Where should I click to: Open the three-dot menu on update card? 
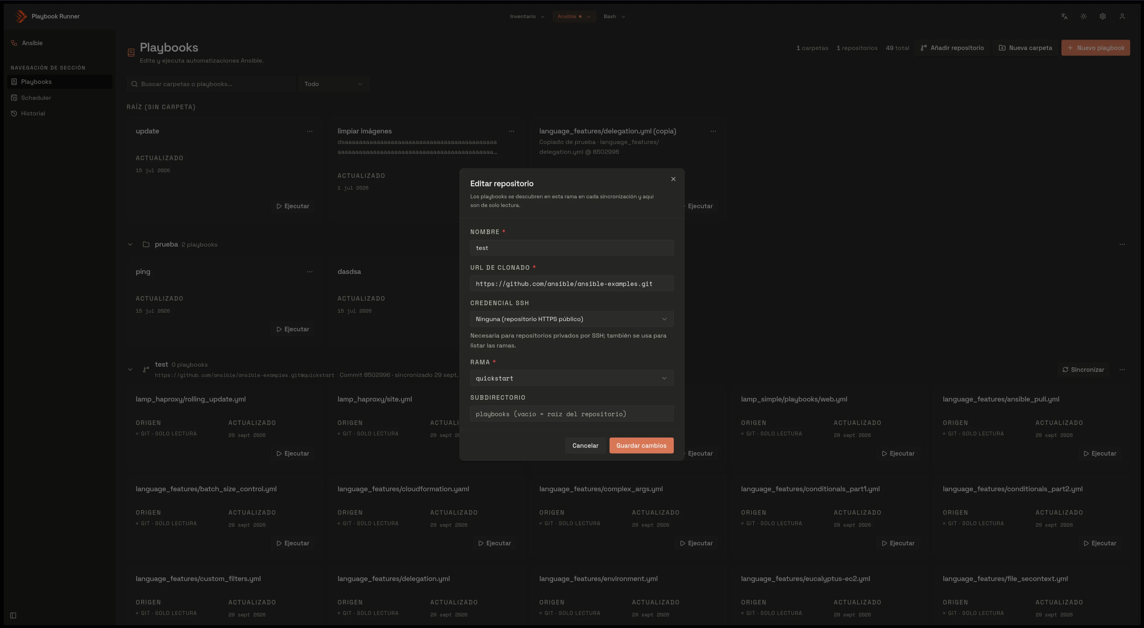point(310,131)
